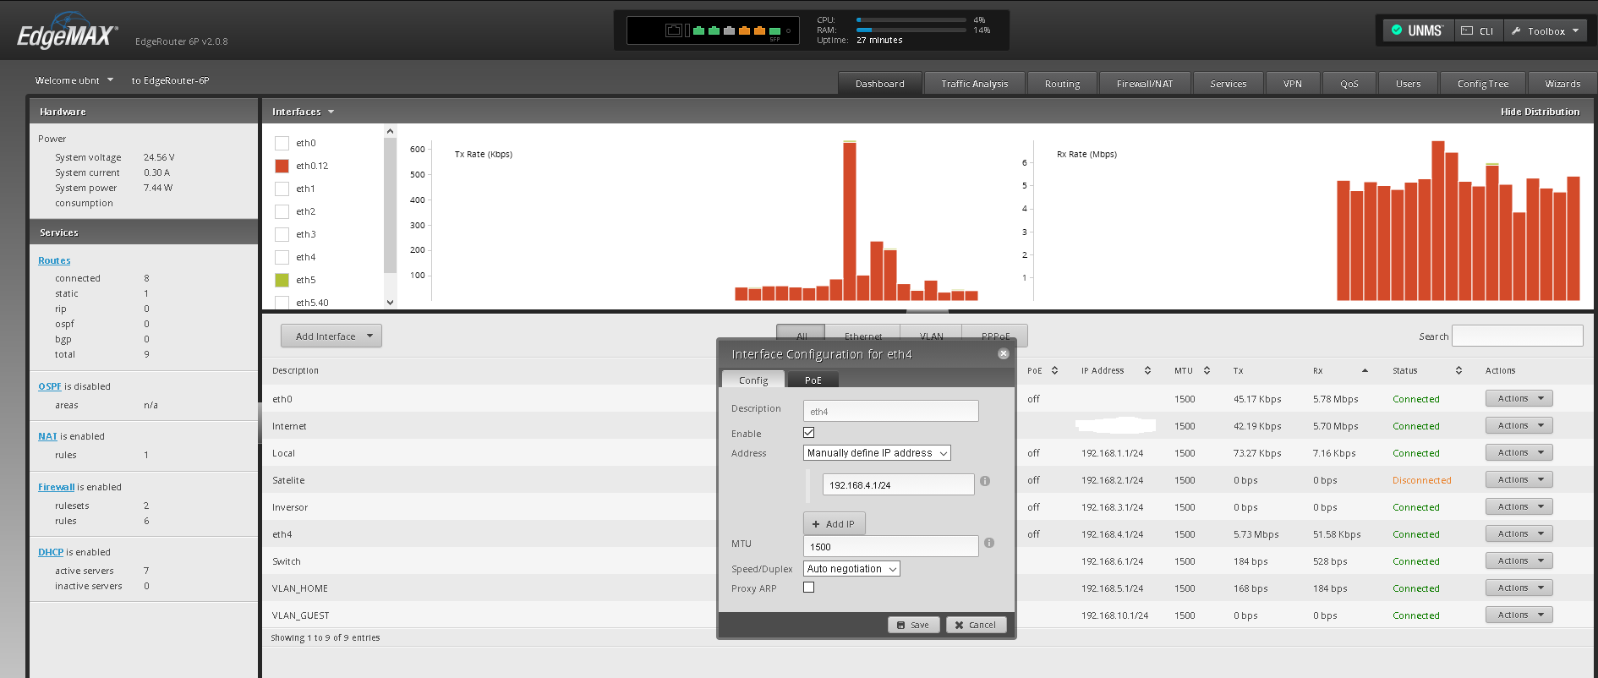The width and height of the screenshot is (1598, 678).
Task: Open the Wizards tab
Action: 1562,84
